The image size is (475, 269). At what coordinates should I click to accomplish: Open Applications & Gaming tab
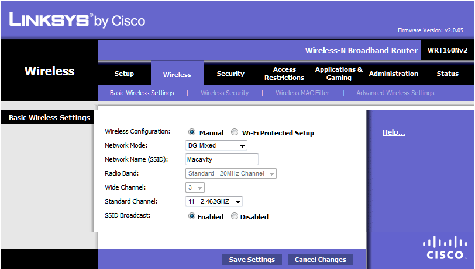click(339, 74)
